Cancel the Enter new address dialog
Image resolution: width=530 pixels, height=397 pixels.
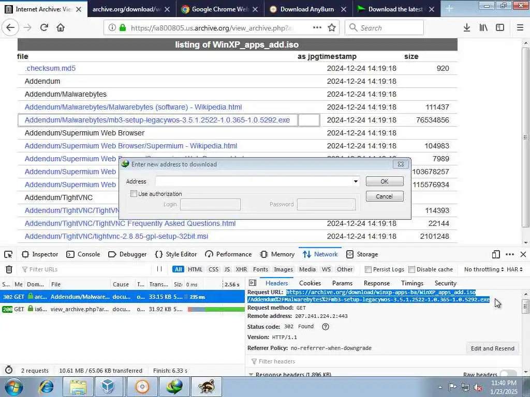pos(385,196)
